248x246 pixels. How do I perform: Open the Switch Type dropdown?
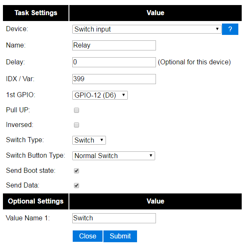[x=89, y=140]
